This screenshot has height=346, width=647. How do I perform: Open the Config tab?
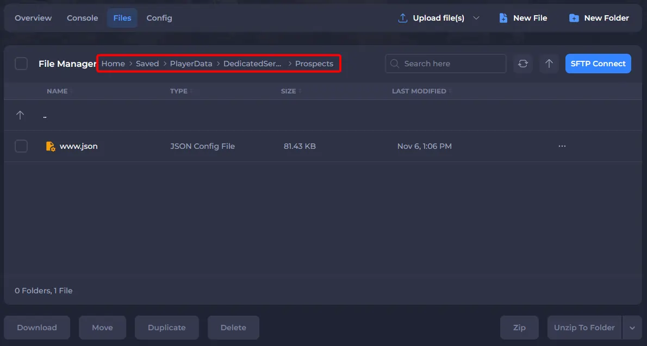click(x=159, y=17)
